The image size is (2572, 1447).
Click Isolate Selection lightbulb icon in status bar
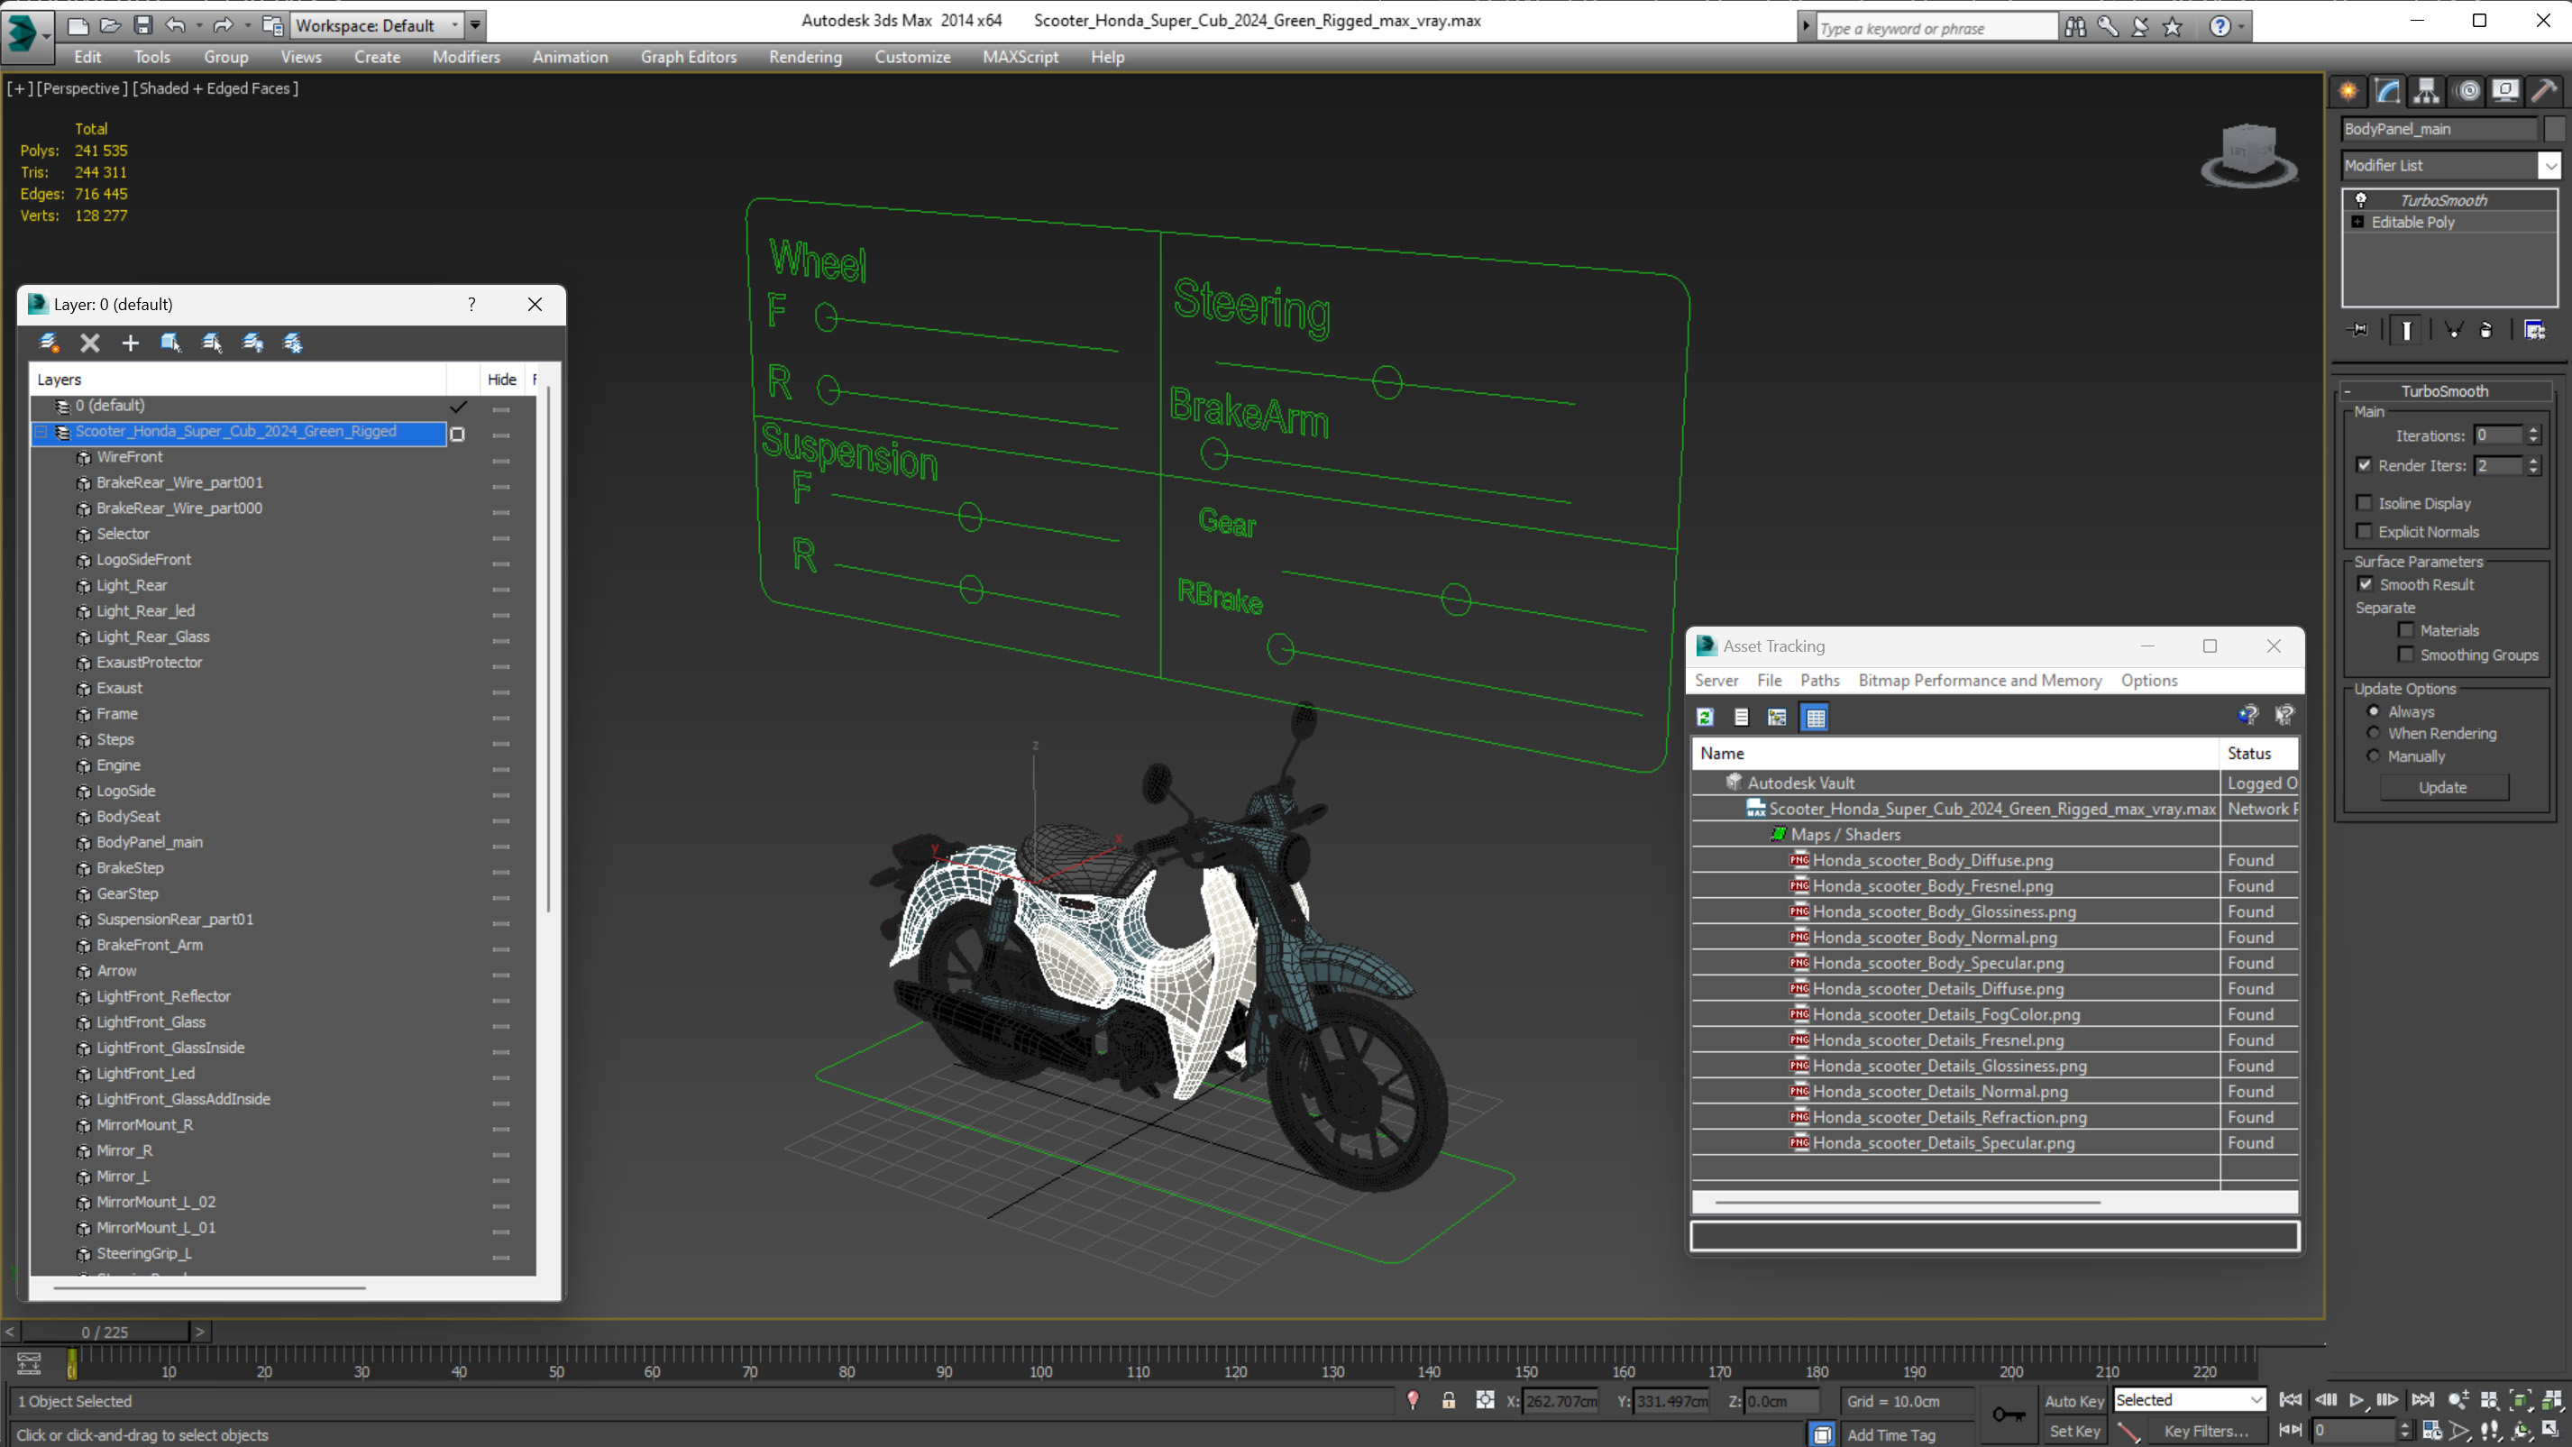[x=1413, y=1400]
